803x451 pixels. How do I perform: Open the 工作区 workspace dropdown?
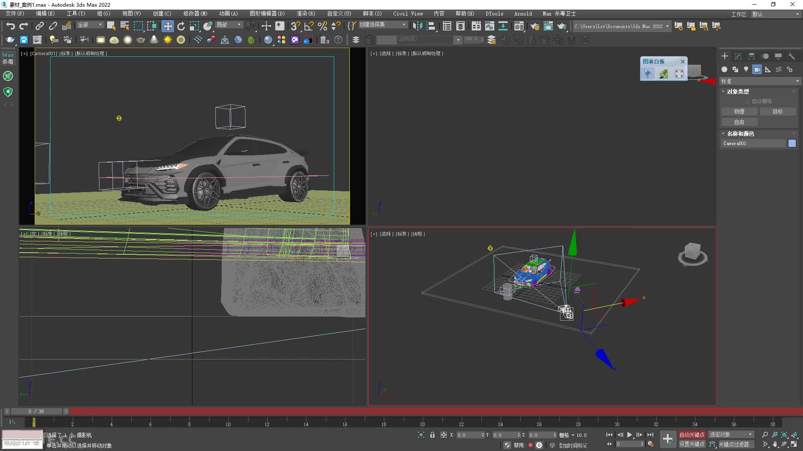pos(775,14)
